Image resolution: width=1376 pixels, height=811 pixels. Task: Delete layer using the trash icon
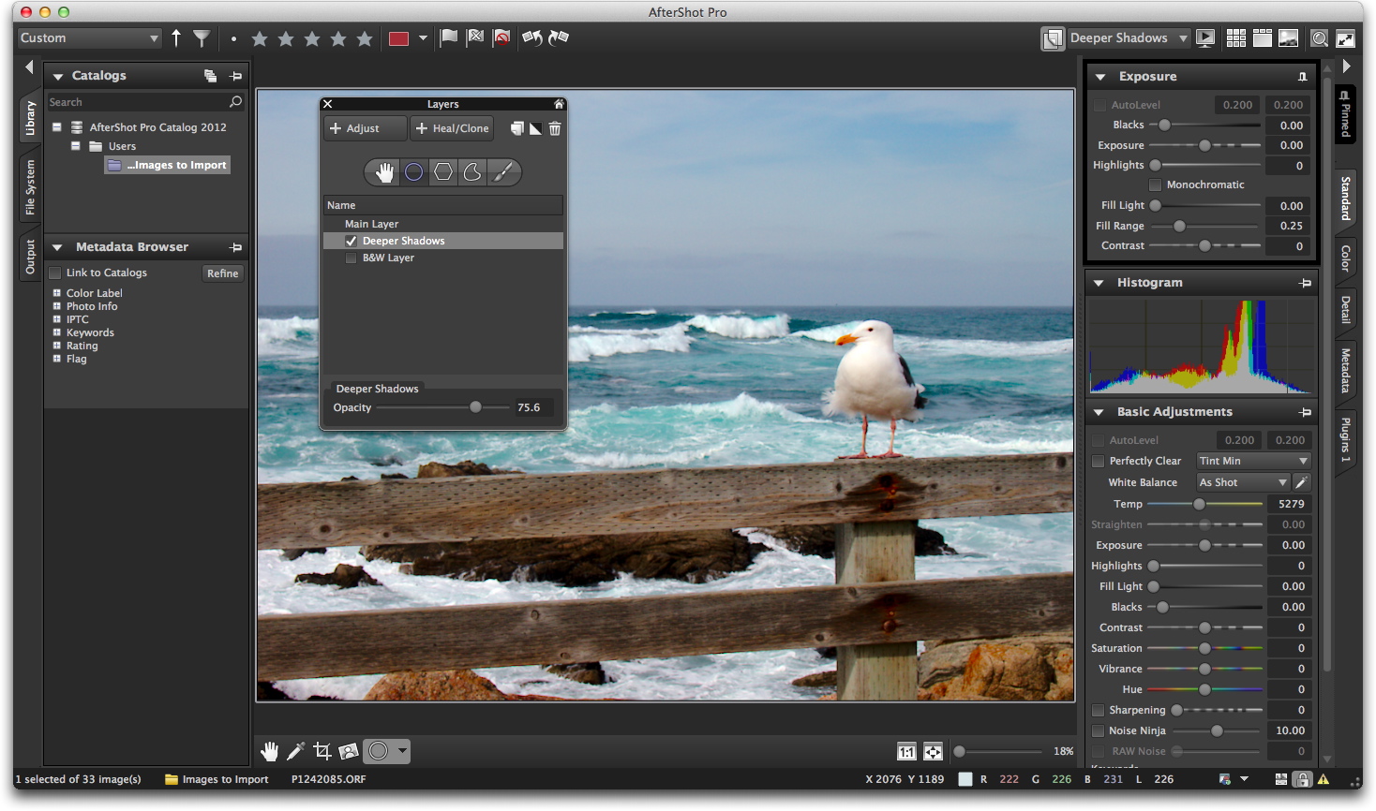[x=555, y=128]
